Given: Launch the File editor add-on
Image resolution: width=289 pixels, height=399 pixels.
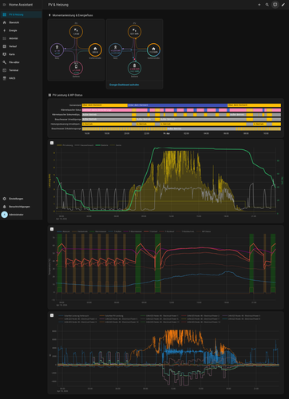Looking at the screenshot, I should [21, 62].
